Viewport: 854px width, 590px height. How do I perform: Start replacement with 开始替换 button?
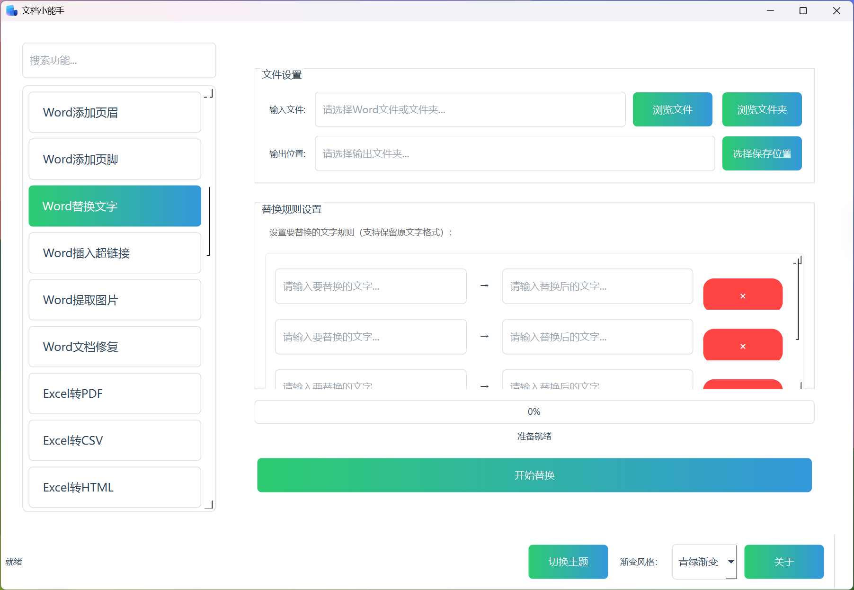coord(534,475)
